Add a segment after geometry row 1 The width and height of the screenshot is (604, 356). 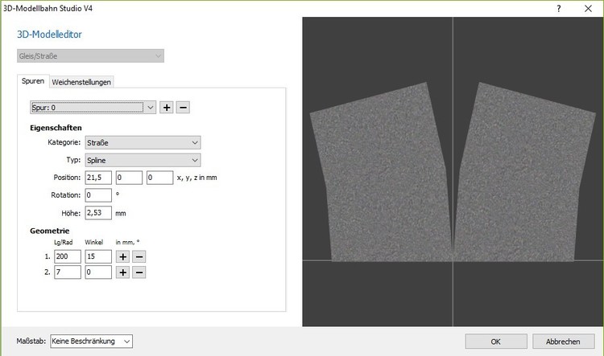tap(123, 256)
